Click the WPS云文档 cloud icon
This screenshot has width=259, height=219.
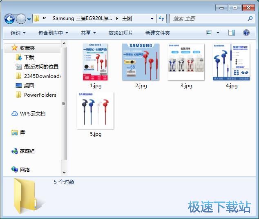point(15,114)
